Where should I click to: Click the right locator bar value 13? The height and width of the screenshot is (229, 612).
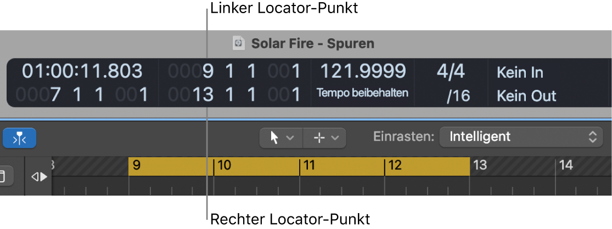[203, 96]
